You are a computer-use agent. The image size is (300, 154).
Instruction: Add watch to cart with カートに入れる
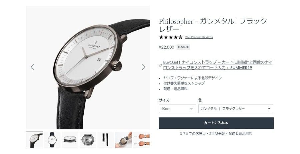click(x=216, y=123)
